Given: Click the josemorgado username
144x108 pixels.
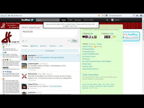Looking at the screenshot, I should click(x=33, y=64).
